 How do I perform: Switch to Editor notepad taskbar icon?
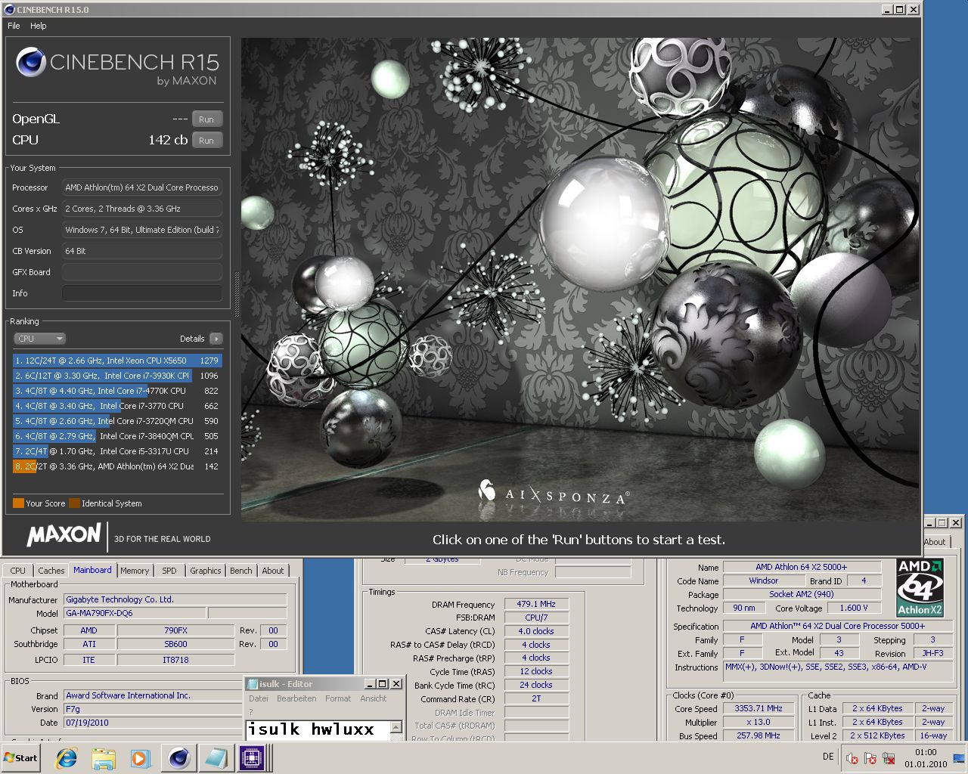(x=216, y=757)
